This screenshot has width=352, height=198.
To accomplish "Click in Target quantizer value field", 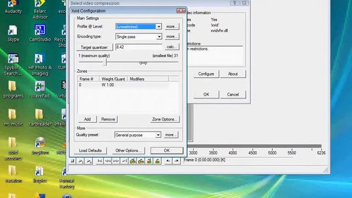I will (x=139, y=47).
